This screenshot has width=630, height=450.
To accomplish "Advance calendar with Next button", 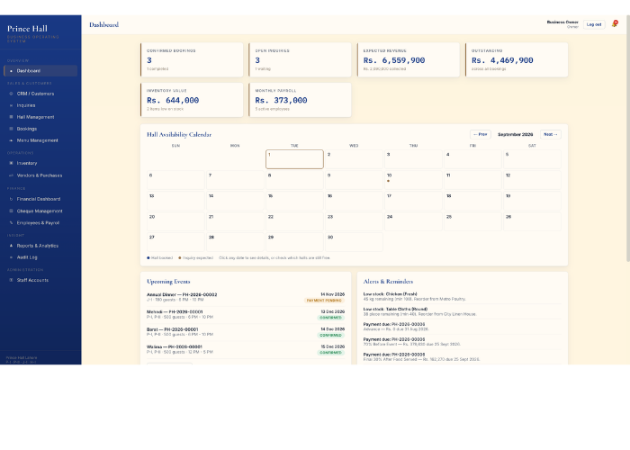I will tap(551, 134).
